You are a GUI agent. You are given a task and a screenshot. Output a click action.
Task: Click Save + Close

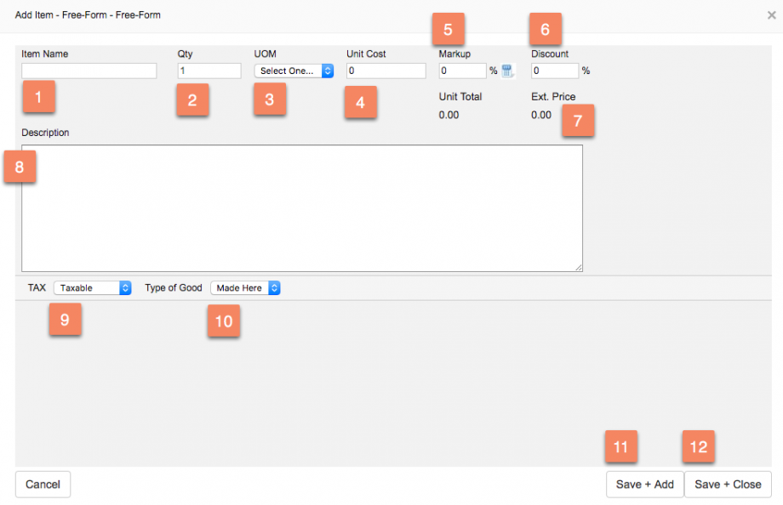tap(728, 485)
